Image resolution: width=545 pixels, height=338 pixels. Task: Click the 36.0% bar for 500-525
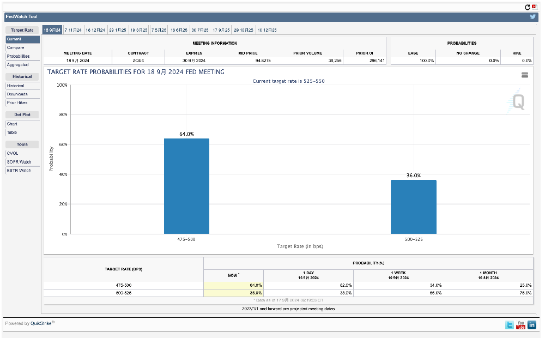pyautogui.click(x=413, y=207)
